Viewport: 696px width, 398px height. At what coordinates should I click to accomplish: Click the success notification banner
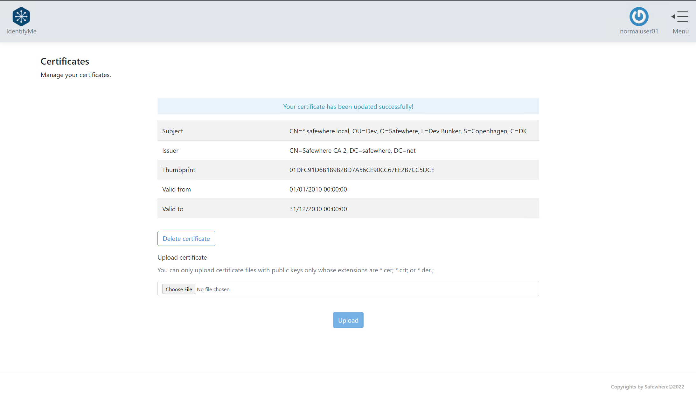[348, 107]
